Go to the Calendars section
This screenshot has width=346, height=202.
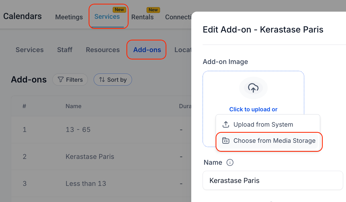(22, 16)
